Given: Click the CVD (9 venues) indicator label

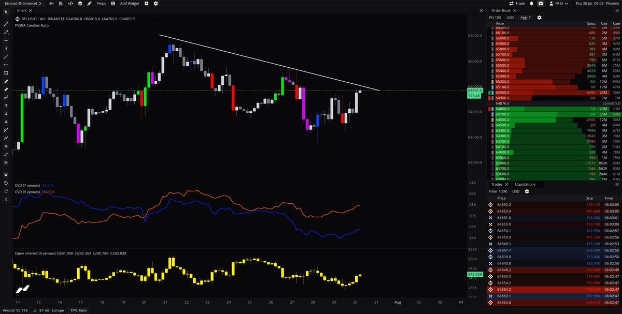Looking at the screenshot, I should [x=27, y=191].
